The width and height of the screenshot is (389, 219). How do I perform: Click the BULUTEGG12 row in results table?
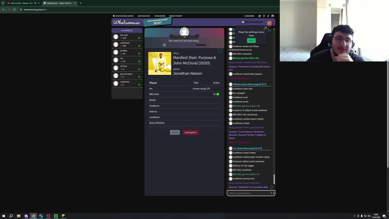184,123
